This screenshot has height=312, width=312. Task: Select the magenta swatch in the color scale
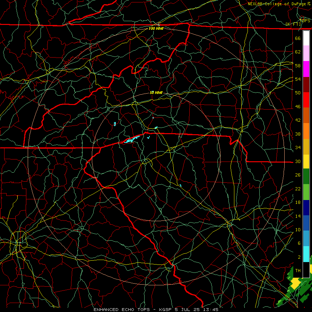(x=306, y=69)
